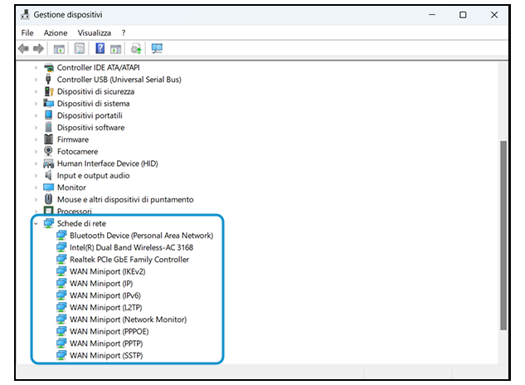This screenshot has width=525, height=385.
Task: Click the vertical scrollbar thumb
Action: [x=503, y=236]
